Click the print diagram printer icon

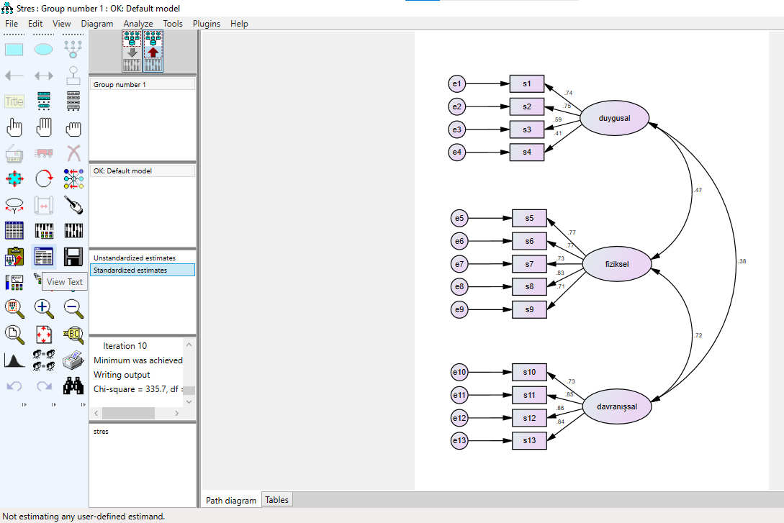pyautogui.click(x=73, y=360)
